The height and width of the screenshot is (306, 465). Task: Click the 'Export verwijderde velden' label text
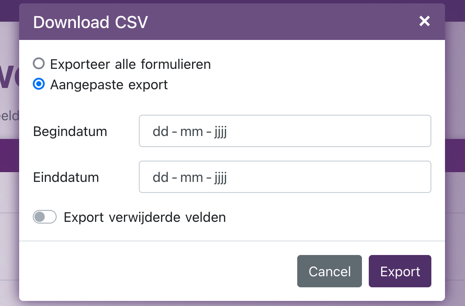coord(145,218)
